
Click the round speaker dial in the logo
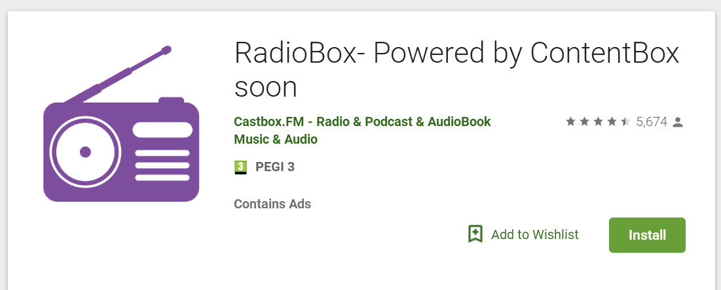(85, 152)
